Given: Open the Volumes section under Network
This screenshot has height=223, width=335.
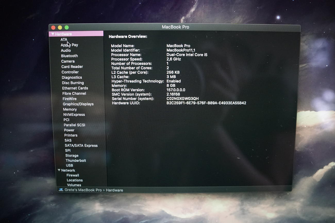Looking at the screenshot, I should [74, 185].
